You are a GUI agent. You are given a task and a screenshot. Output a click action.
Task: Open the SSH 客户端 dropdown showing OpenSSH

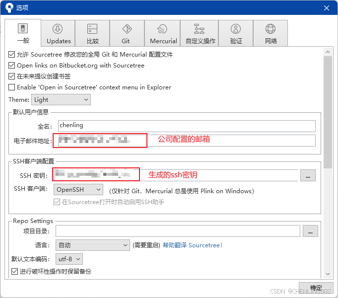coord(78,189)
